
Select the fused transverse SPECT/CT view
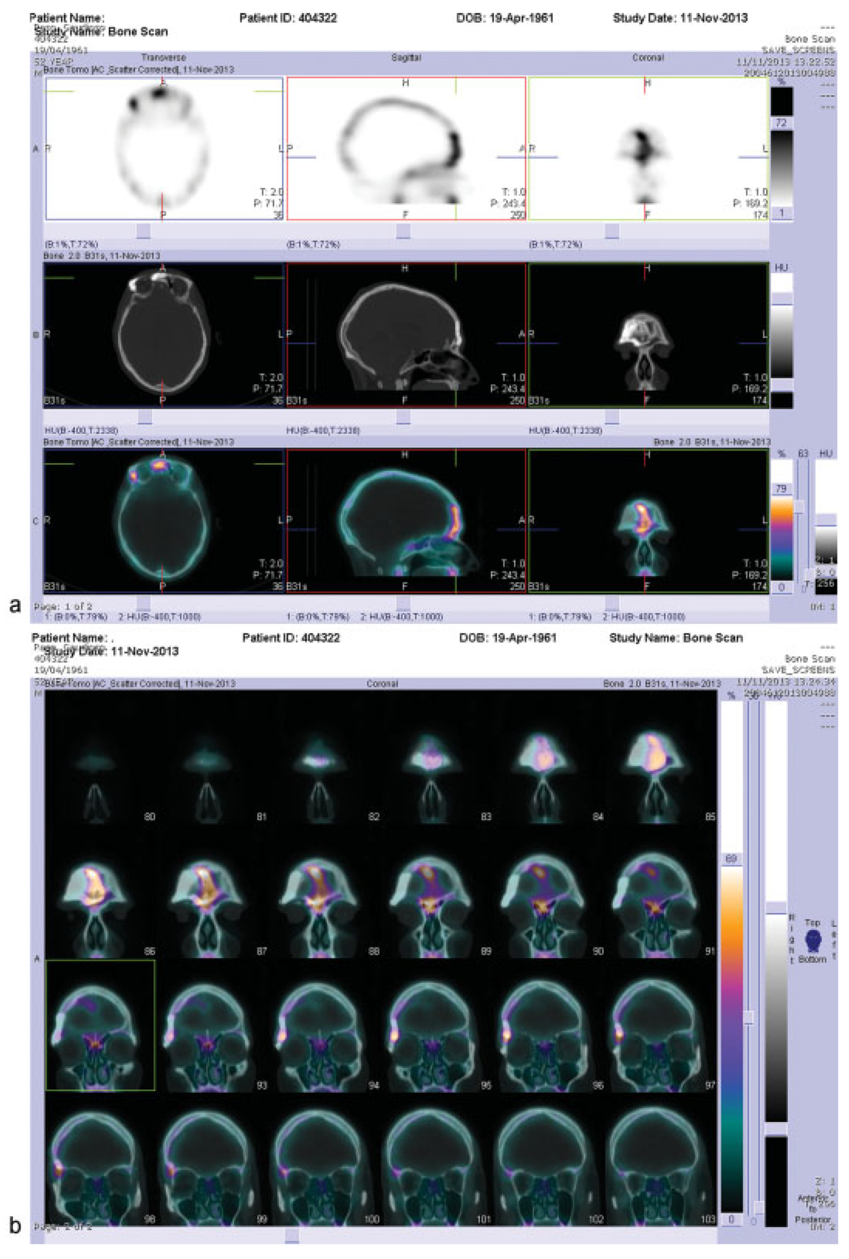pos(164,521)
